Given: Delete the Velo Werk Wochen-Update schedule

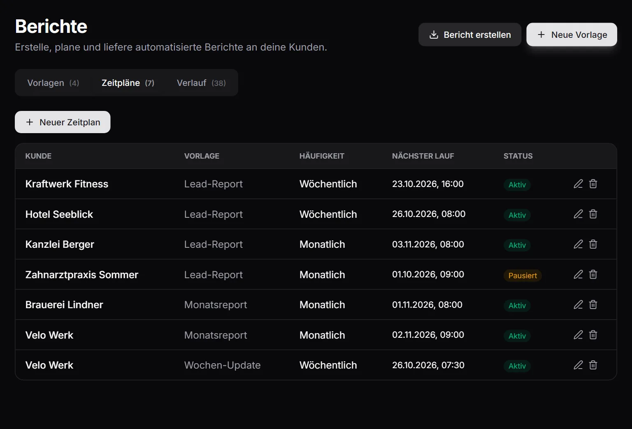Looking at the screenshot, I should click(593, 365).
